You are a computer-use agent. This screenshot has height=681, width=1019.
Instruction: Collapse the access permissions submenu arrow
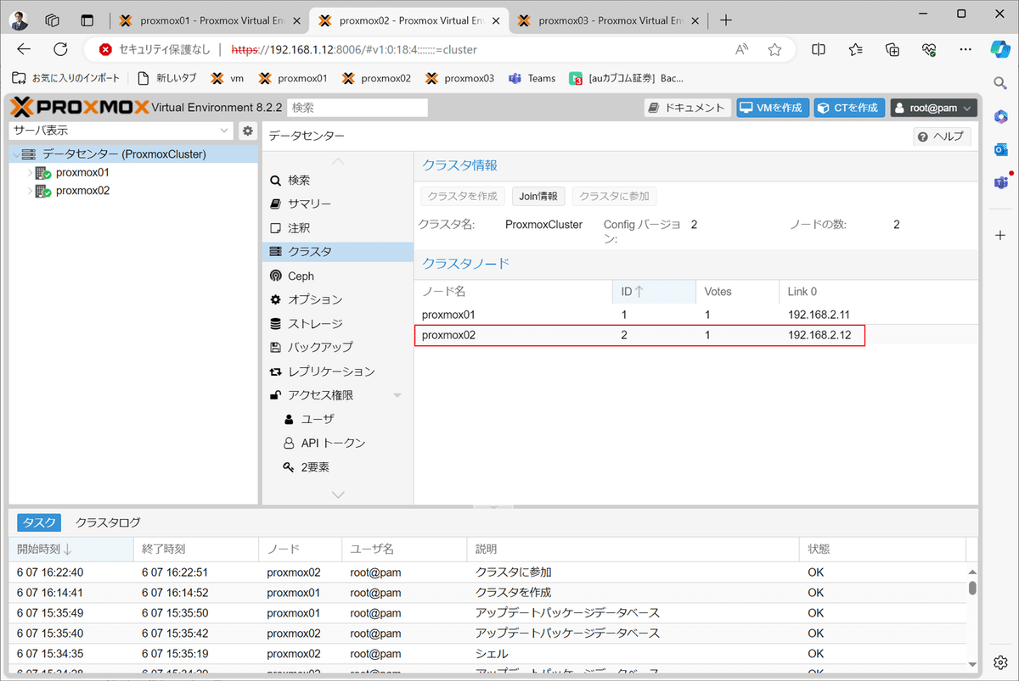point(397,395)
